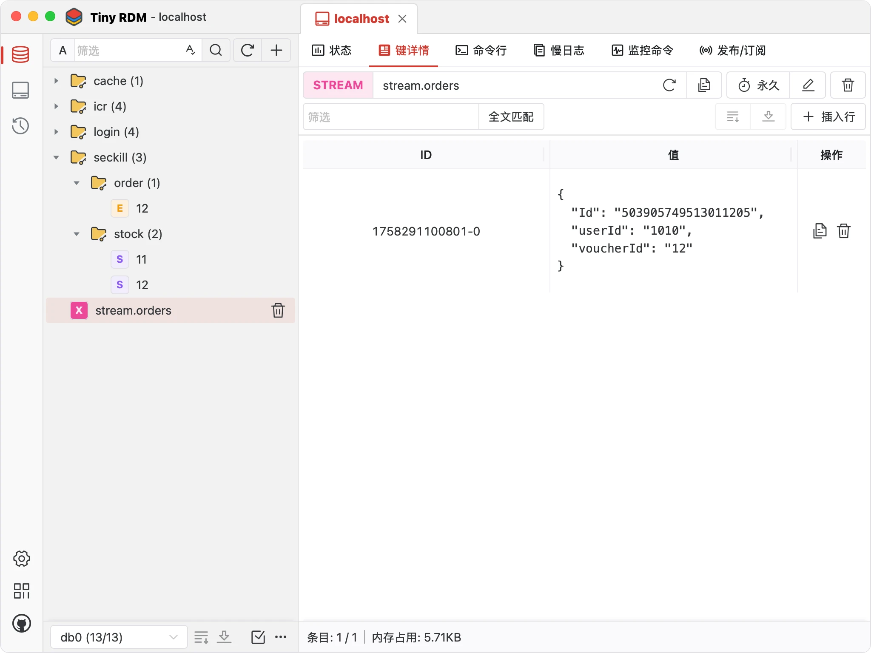The height and width of the screenshot is (653, 871).
Task: Click the 永久 TTL button
Action: 758,85
